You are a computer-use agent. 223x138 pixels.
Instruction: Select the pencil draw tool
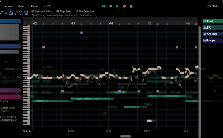(1, 13)
